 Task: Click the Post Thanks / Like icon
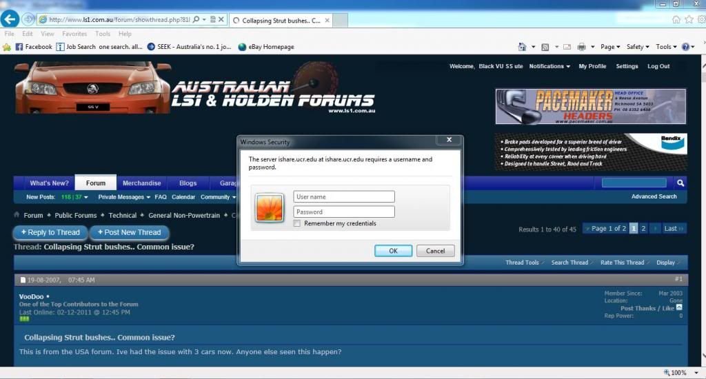pyautogui.click(x=679, y=307)
